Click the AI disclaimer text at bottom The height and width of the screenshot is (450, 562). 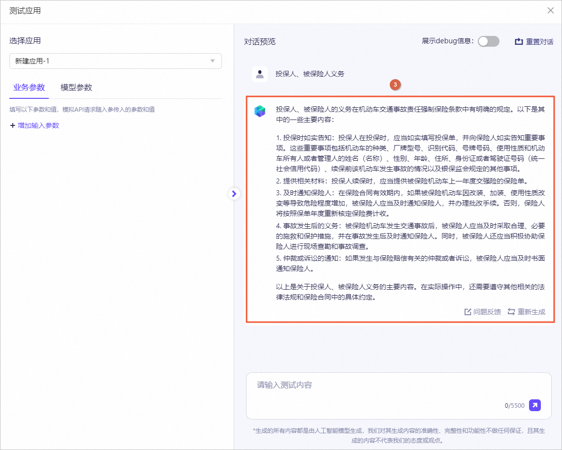click(x=399, y=435)
